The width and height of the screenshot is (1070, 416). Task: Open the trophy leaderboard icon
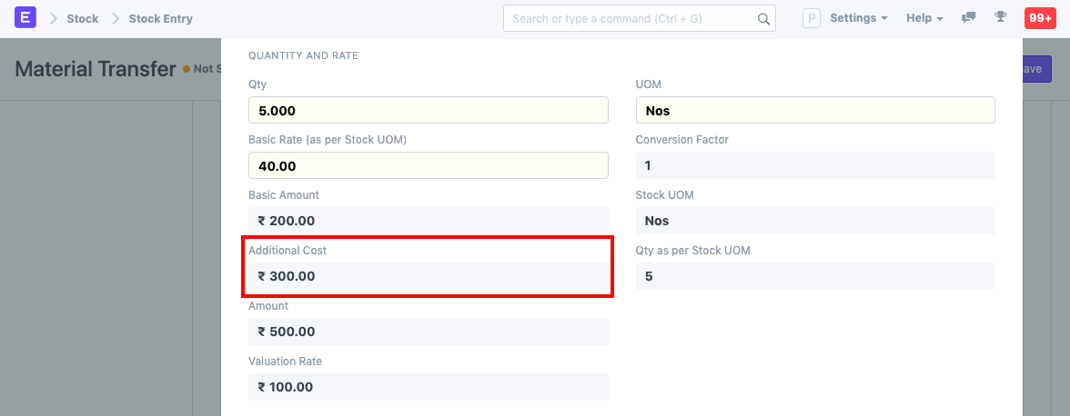point(1000,18)
